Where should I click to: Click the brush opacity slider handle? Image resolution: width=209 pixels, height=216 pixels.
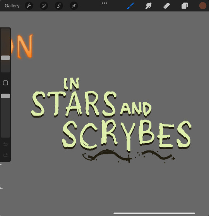tap(5, 96)
